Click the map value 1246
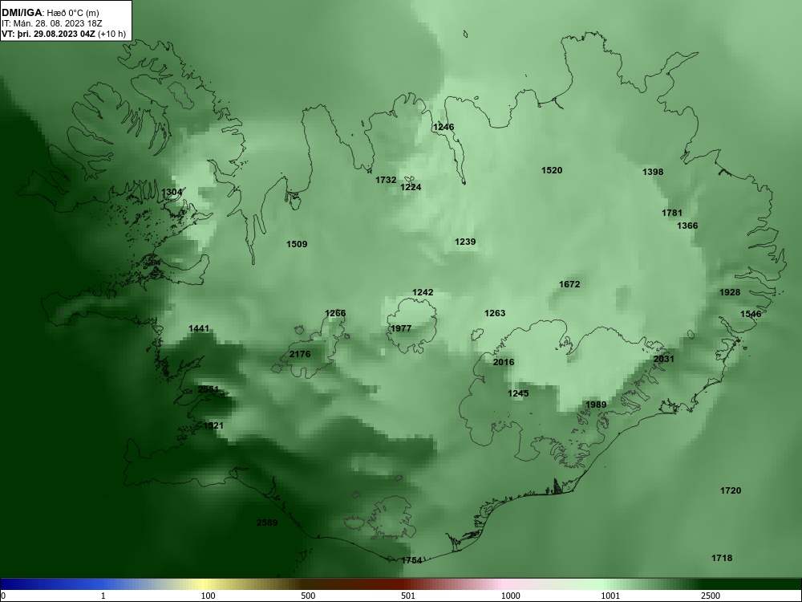Screen dimensions: 802x602 444,127
